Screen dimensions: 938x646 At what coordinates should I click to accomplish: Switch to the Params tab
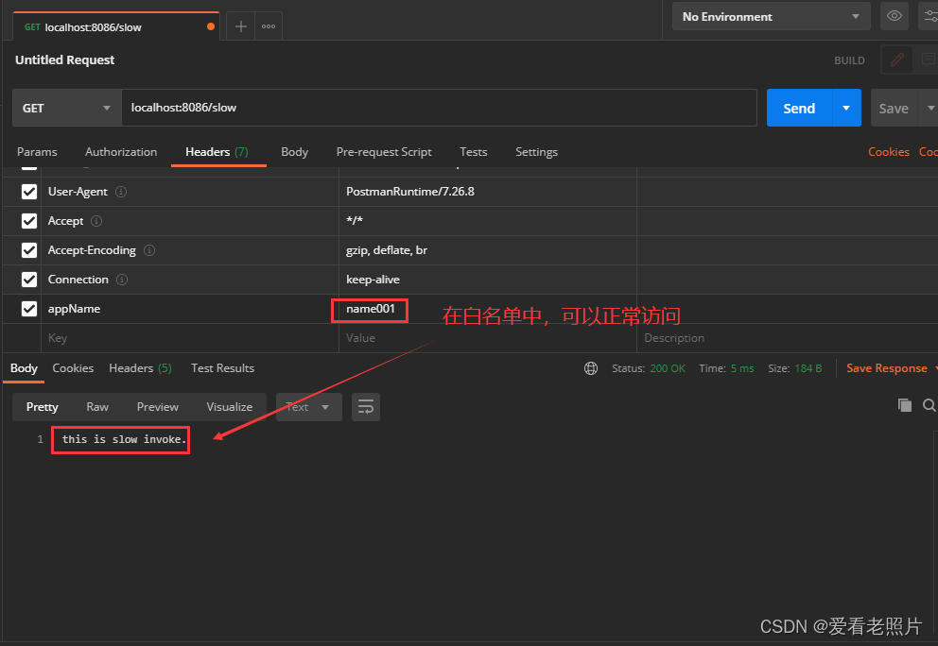coord(37,152)
